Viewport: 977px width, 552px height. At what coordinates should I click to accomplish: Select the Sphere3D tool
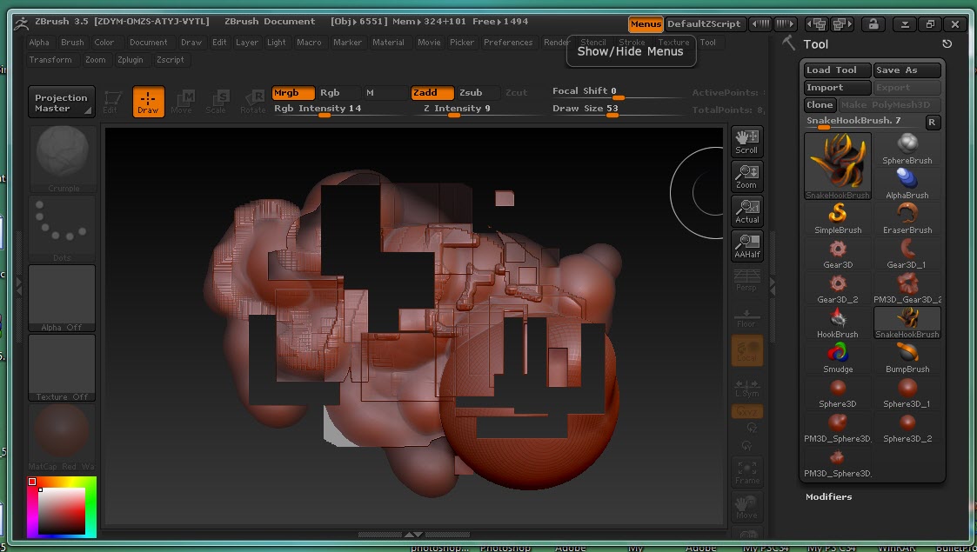point(838,393)
